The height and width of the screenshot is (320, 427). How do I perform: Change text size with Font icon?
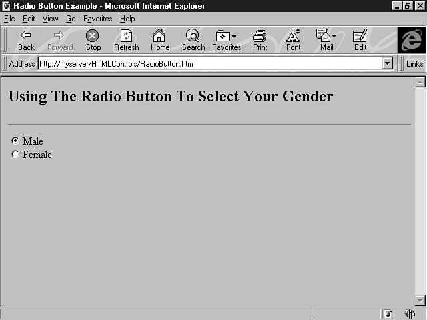point(293,36)
